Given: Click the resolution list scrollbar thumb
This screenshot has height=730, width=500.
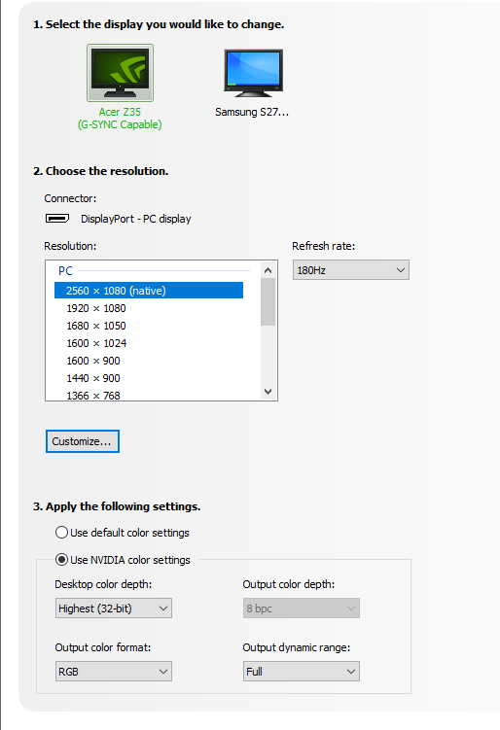Looking at the screenshot, I should [x=268, y=301].
